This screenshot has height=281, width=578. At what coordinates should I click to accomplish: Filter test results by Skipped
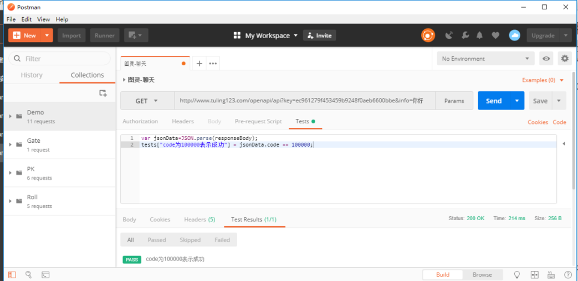[190, 240]
